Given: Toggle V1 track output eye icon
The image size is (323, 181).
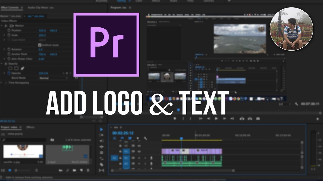Looking at the screenshot, I should [x=139, y=151].
